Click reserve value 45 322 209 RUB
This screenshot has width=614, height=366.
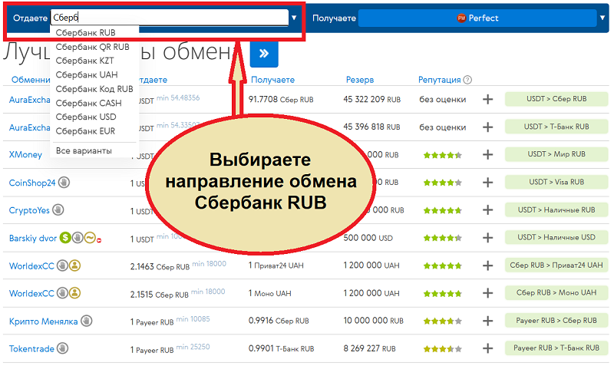(372, 100)
